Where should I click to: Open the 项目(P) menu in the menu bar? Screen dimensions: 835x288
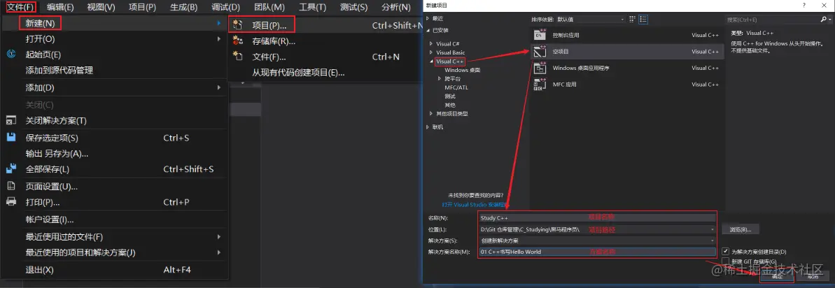pyautogui.click(x=142, y=7)
